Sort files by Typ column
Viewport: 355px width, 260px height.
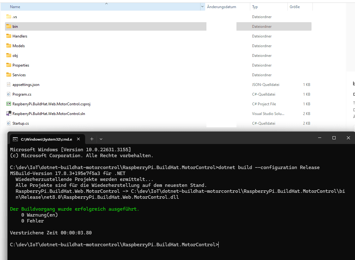coord(255,7)
